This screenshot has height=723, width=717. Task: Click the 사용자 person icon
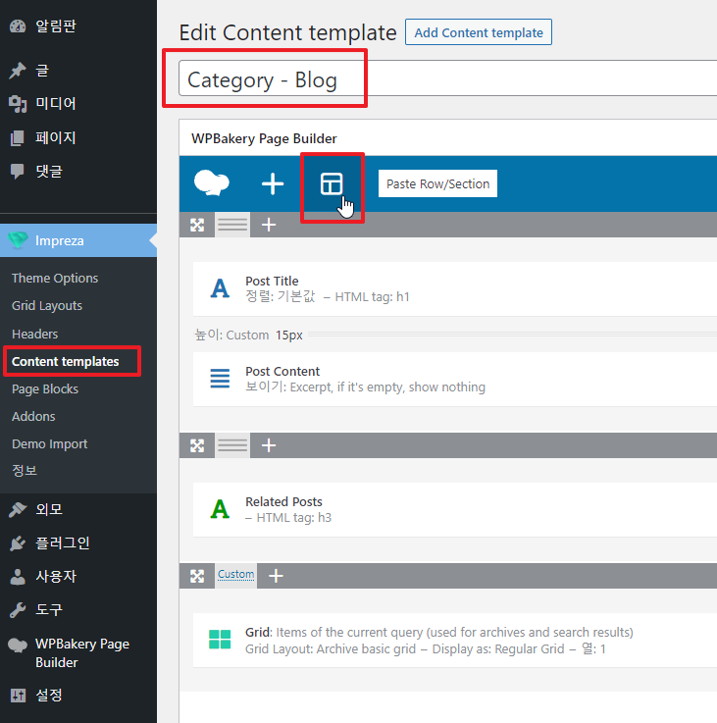click(18, 577)
